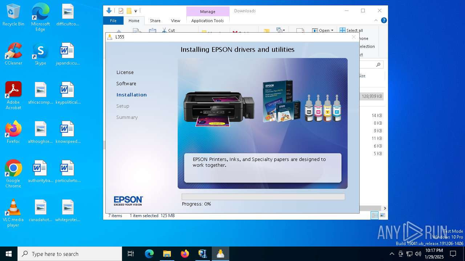465x261 pixels.
Task: Open Task View on the taskbar
Action: (x=131, y=254)
